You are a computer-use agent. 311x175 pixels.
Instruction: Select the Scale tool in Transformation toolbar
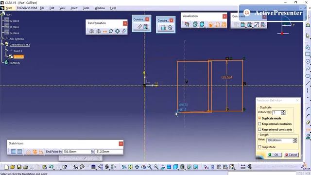click(x=118, y=31)
